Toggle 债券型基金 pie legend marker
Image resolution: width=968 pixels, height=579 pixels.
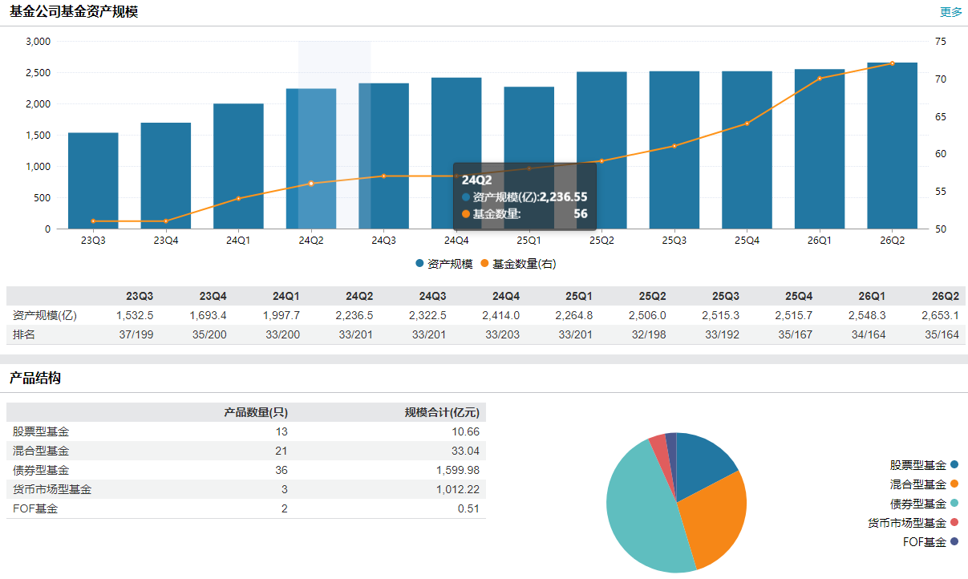pyautogui.click(x=954, y=503)
